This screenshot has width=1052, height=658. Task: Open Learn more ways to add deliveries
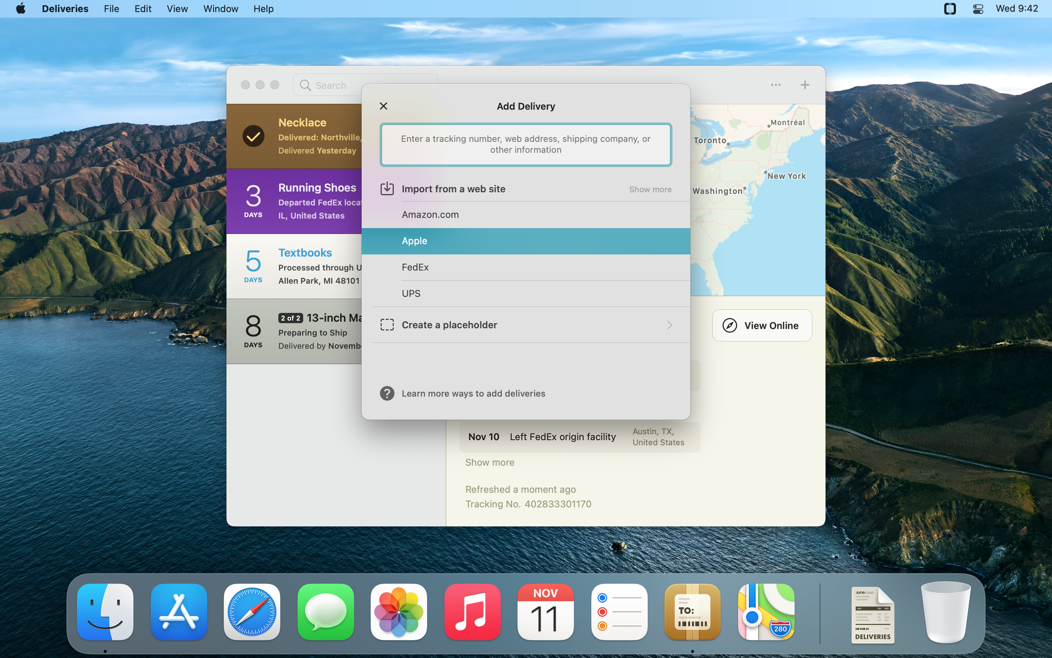pos(473,393)
